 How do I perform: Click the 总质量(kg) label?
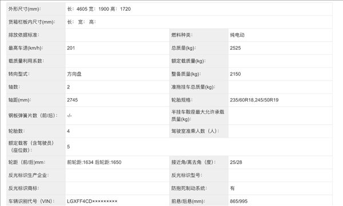184,48
